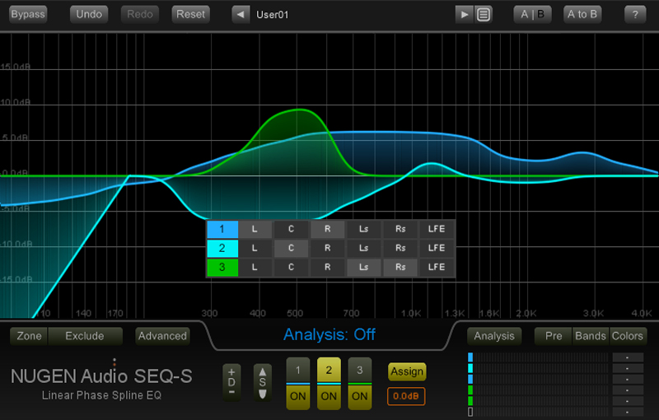Click the previous preset arrow icon
Image resolution: width=659 pixels, height=420 pixels.
[x=241, y=14]
